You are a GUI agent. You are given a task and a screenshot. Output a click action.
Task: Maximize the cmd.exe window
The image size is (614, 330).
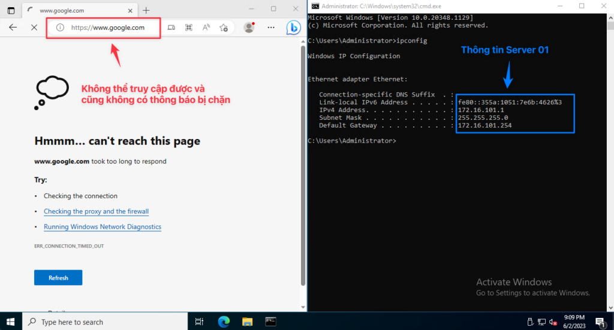click(582, 6)
